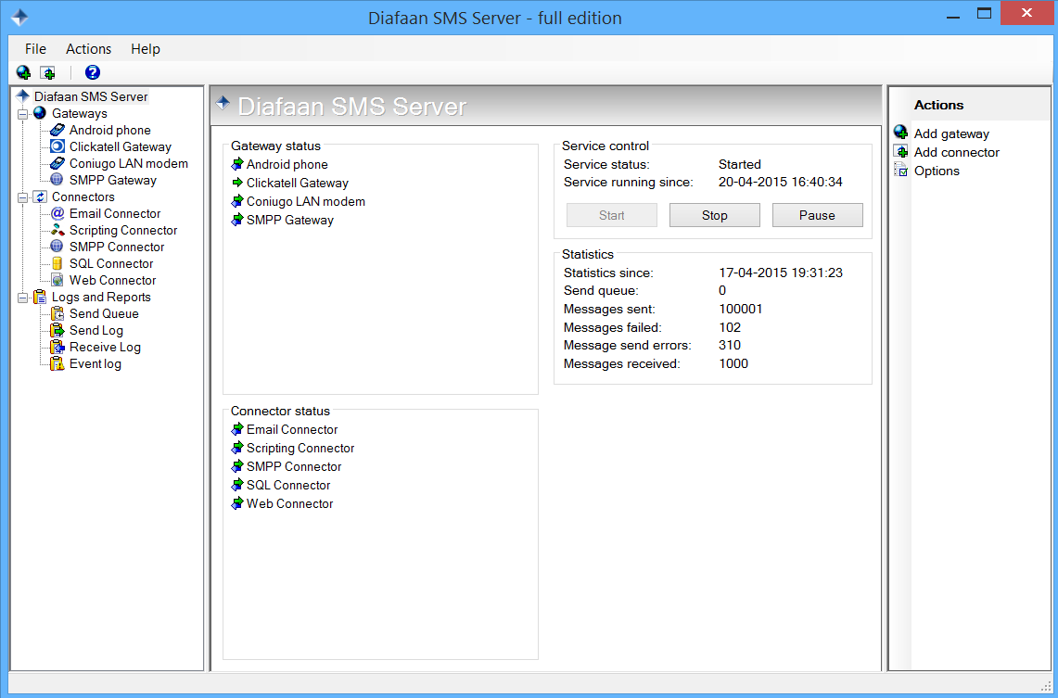Click the Logs and Reports clipboard icon
Screen dimensions: 1058x698
[x=40, y=297]
